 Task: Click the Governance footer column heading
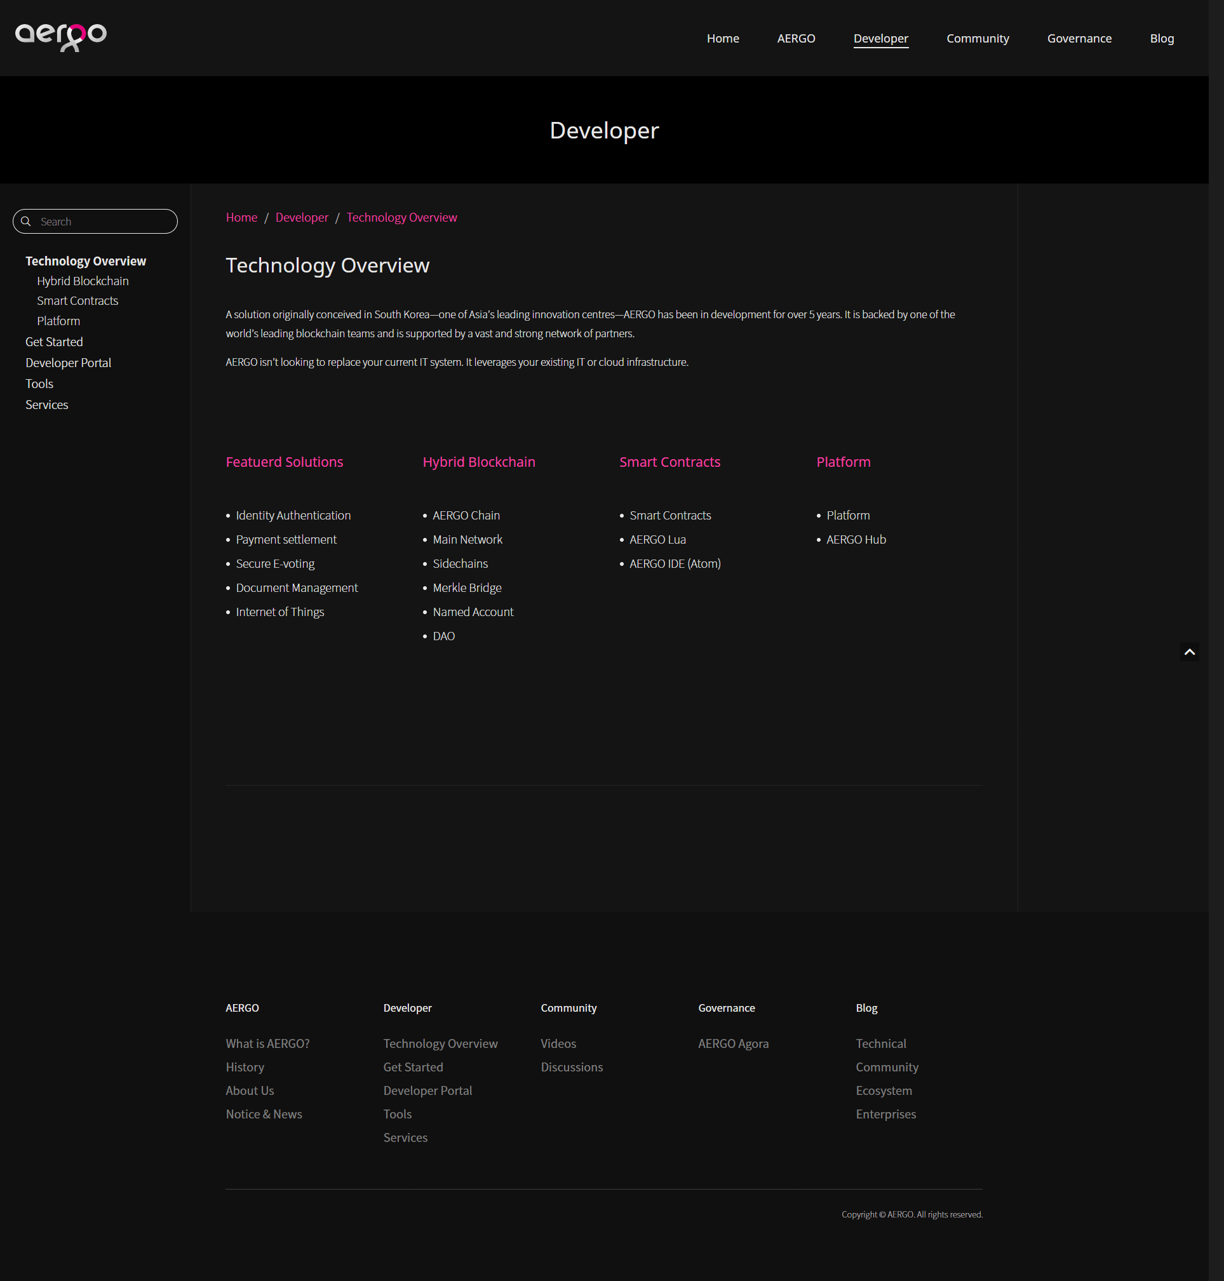[x=727, y=1008]
